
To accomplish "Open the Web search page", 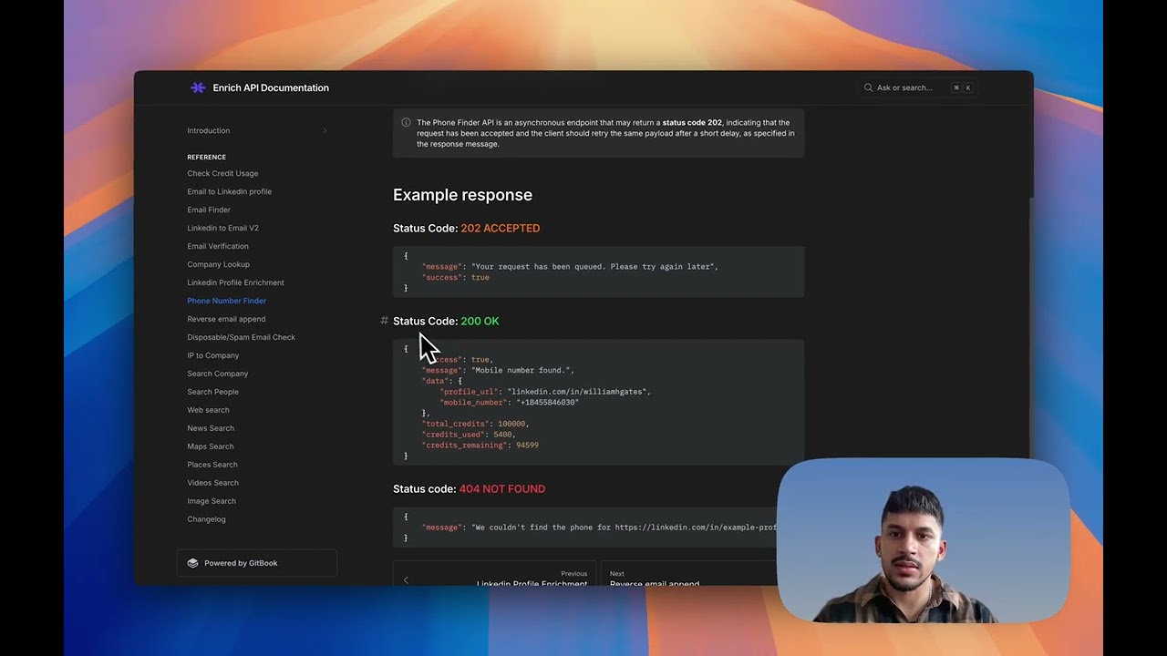I will [209, 410].
